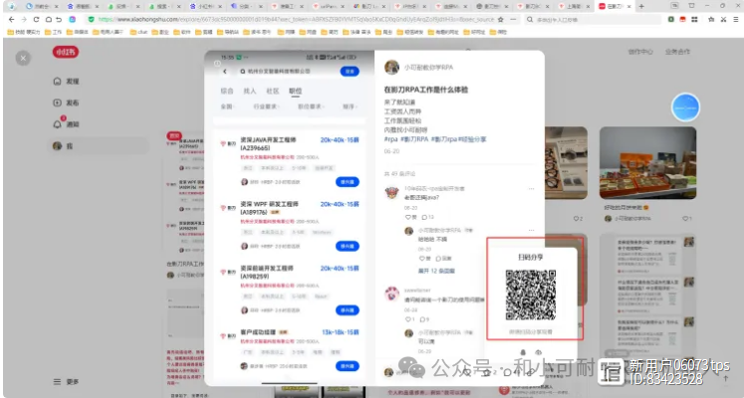Open author name 小可耐教你学RPA

tap(428, 68)
